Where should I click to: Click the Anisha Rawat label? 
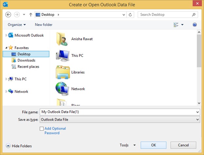coord(82,39)
